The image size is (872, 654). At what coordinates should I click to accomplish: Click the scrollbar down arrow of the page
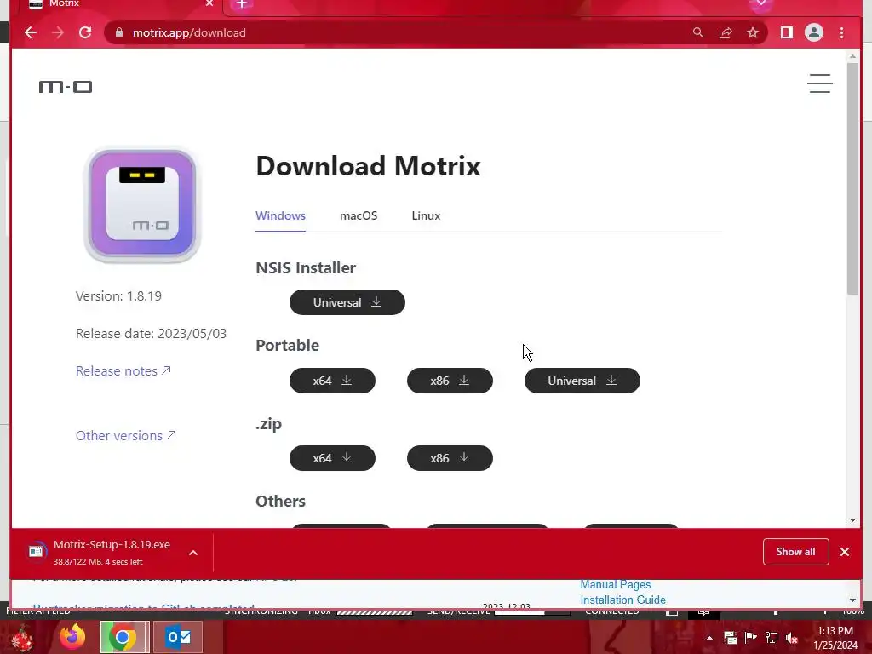click(x=852, y=520)
